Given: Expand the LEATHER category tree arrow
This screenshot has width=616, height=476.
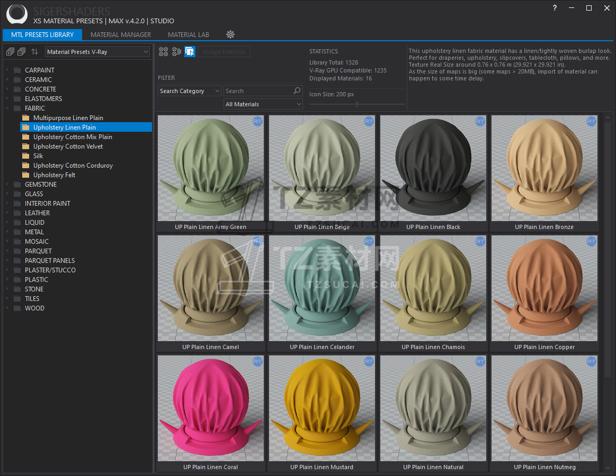Looking at the screenshot, I should click(x=7, y=213).
